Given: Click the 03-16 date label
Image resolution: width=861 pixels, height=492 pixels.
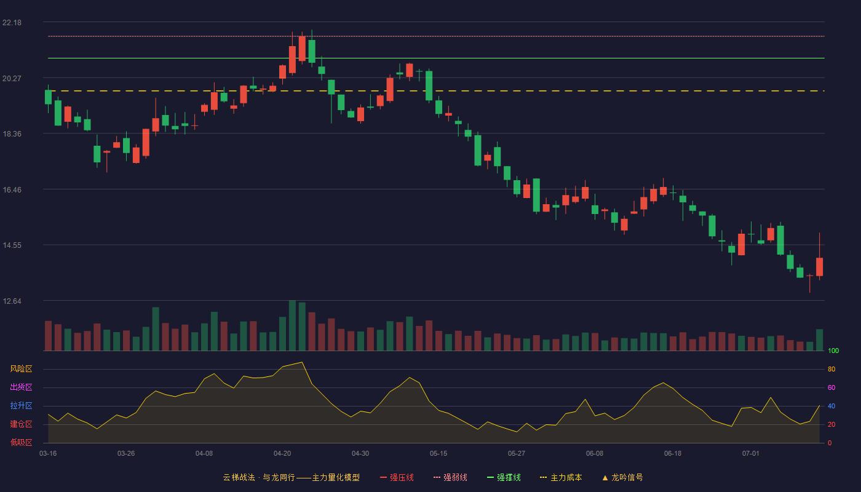Looking at the screenshot, I should [x=48, y=453].
